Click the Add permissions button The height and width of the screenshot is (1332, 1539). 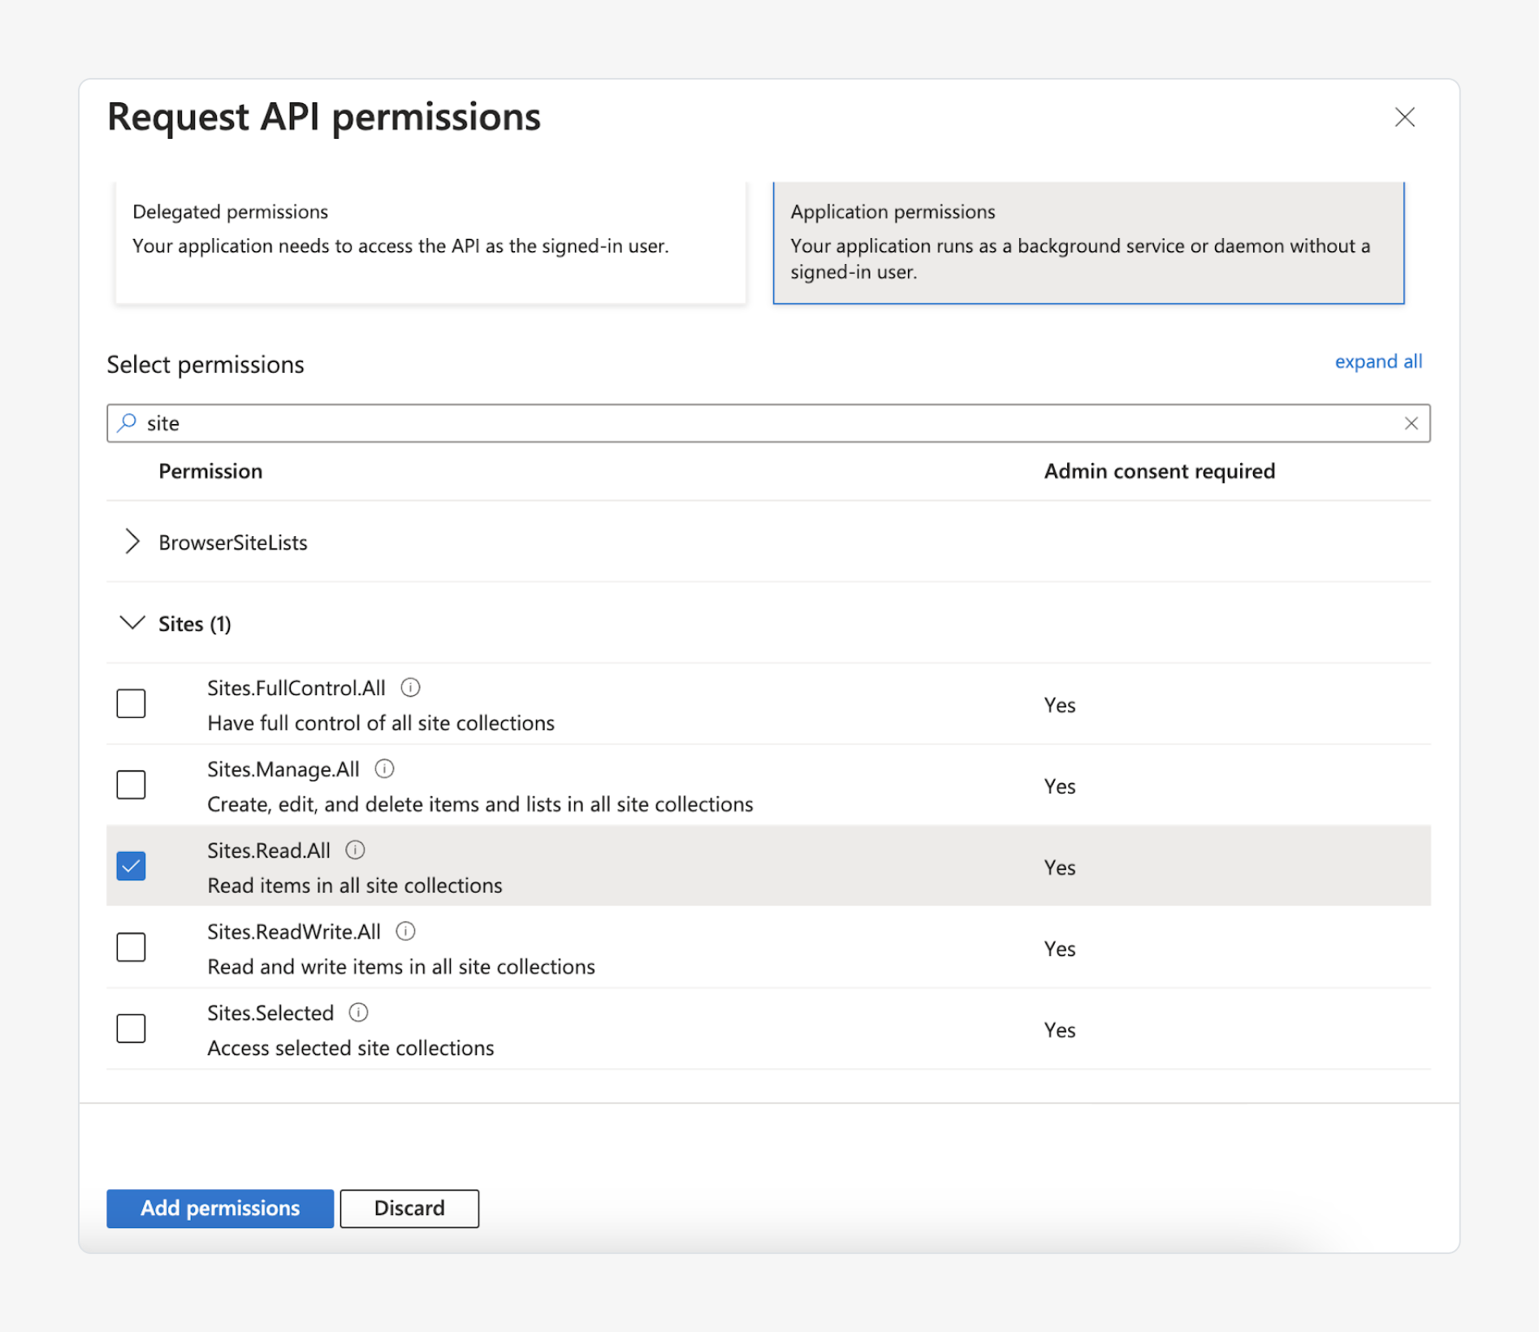pos(220,1208)
